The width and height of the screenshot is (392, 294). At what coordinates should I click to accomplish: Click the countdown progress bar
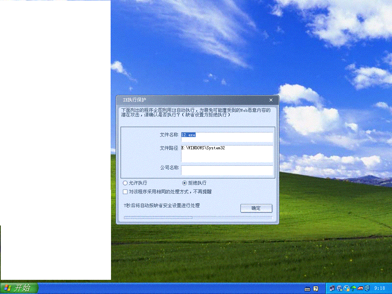198,217
